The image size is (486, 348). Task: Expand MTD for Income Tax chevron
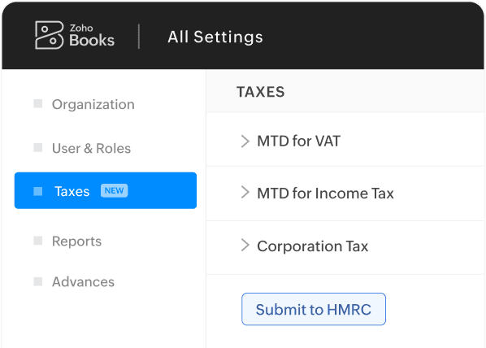point(245,193)
